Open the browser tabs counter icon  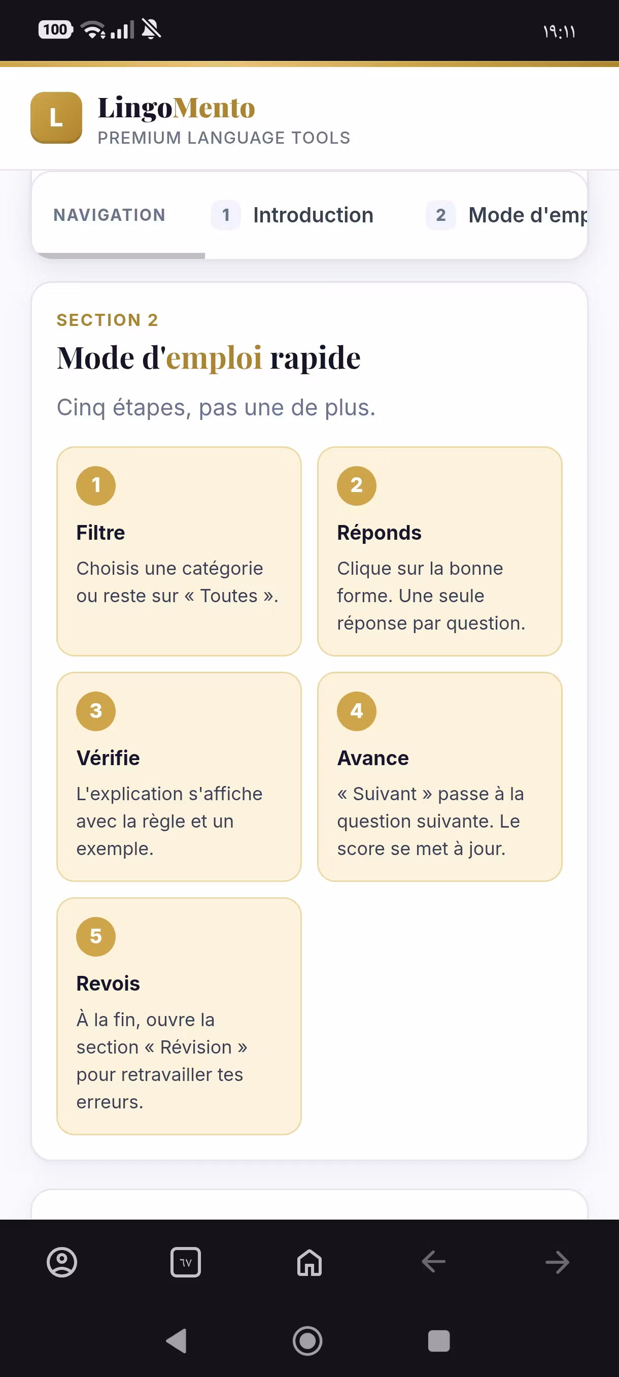(185, 1262)
